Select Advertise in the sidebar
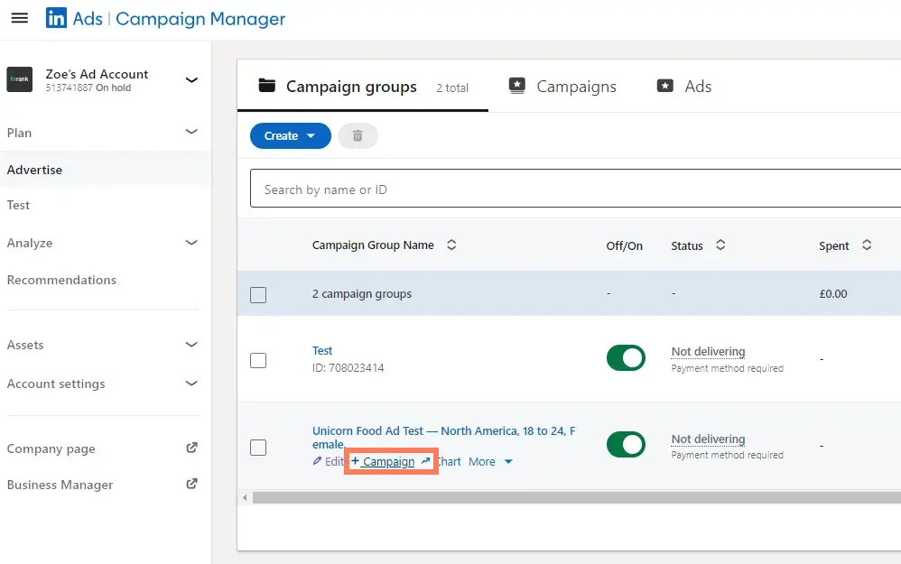Image resolution: width=901 pixels, height=564 pixels. [104, 170]
